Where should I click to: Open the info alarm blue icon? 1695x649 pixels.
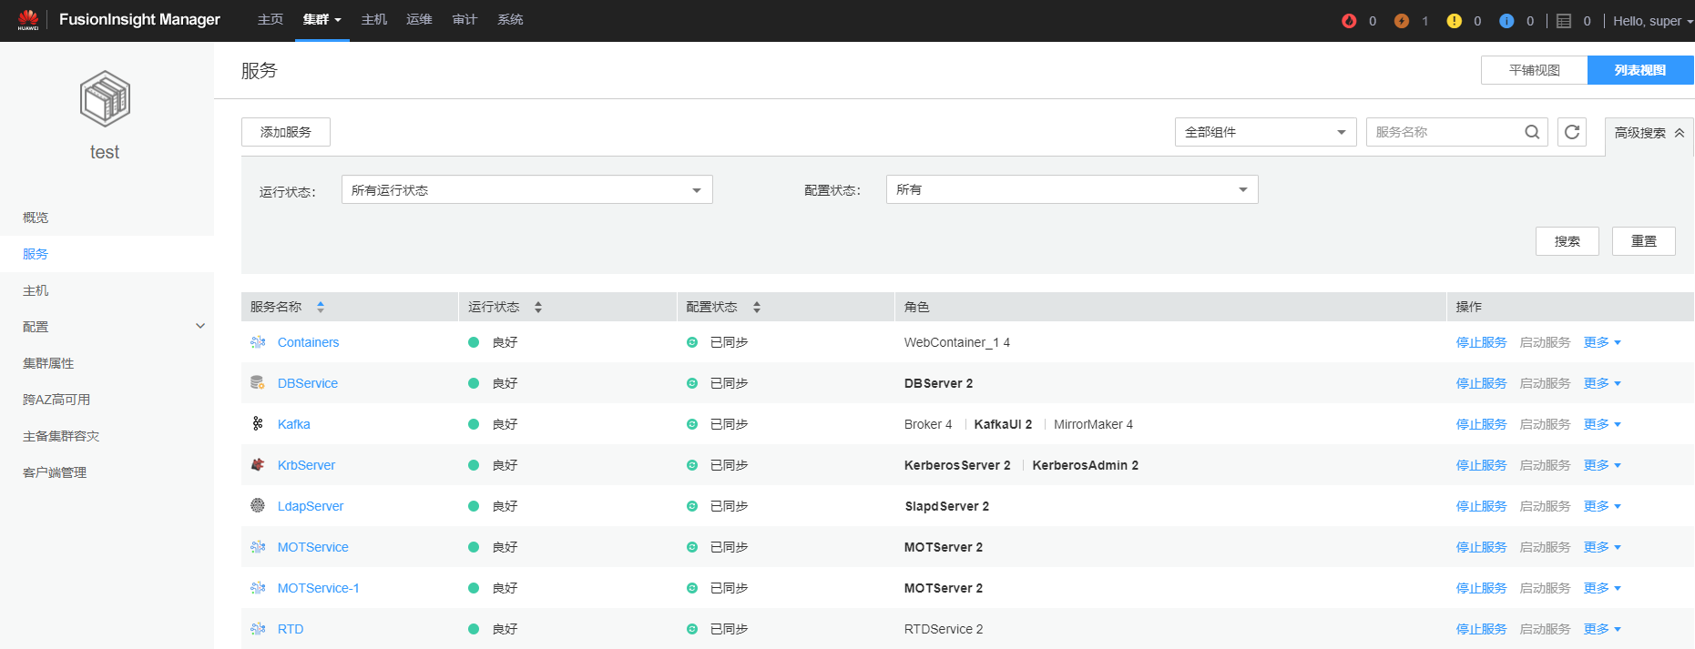coord(1506,21)
